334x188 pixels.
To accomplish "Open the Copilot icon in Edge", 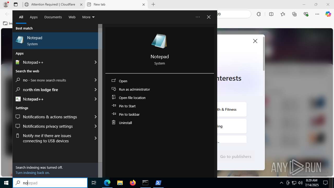I will [328, 14].
